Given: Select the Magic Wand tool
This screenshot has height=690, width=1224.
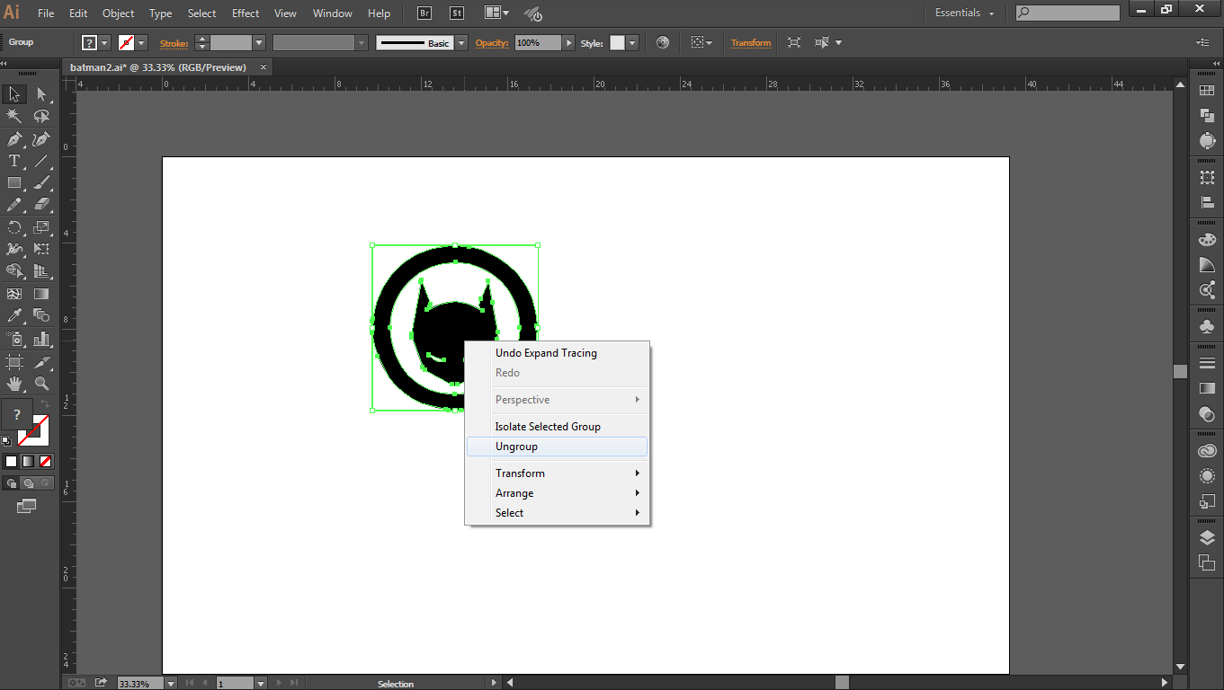Looking at the screenshot, I should [14, 115].
